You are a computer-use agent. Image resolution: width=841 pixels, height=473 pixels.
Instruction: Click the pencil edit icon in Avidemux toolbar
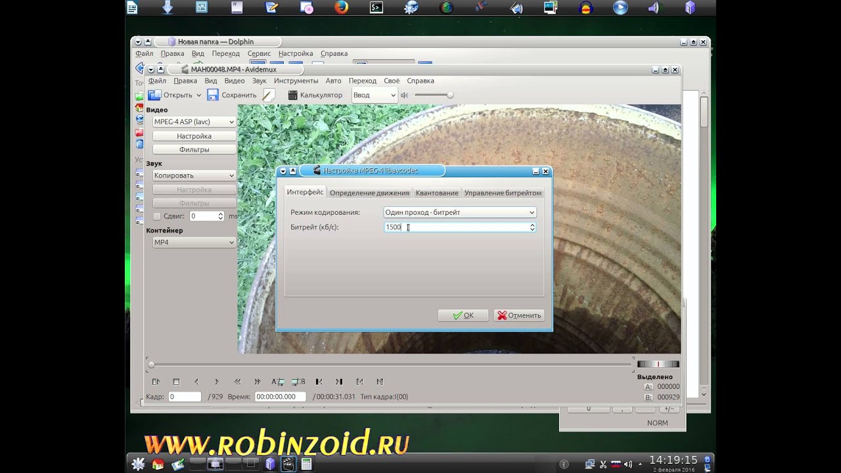tap(268, 95)
